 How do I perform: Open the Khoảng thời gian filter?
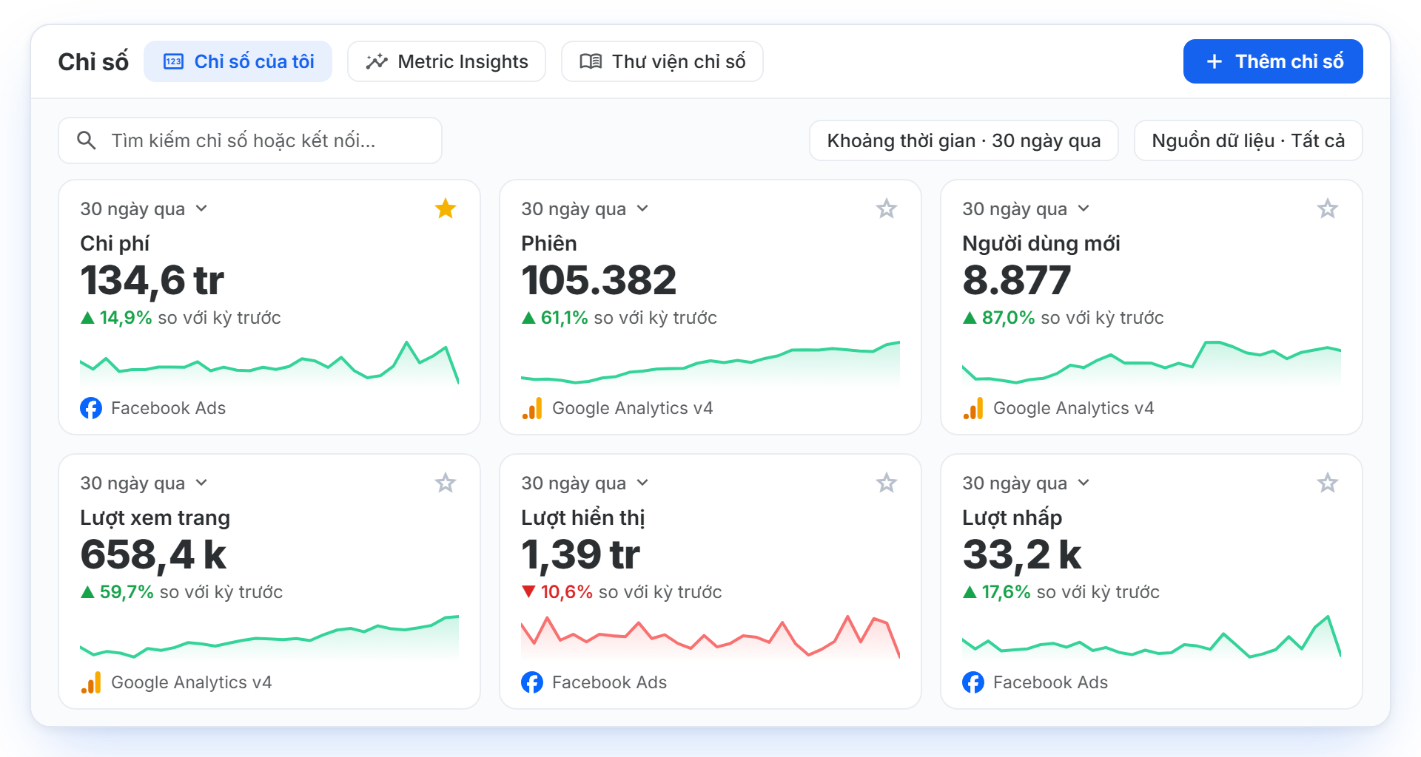[x=964, y=140]
